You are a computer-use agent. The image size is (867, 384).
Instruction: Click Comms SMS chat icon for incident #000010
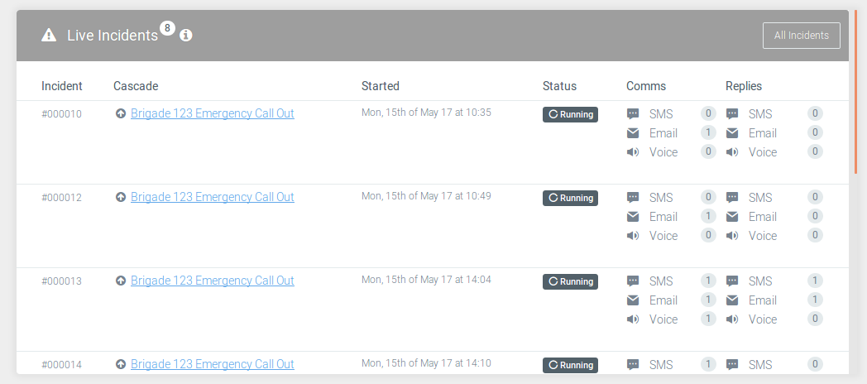[633, 114]
